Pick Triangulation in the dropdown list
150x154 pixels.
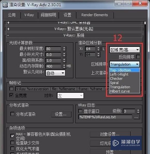click(125, 87)
